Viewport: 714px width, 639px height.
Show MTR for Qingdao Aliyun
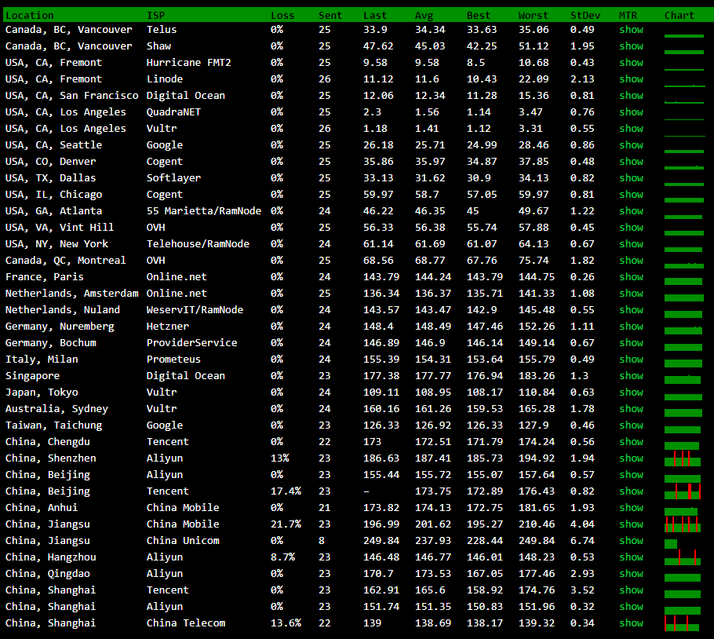[x=631, y=573]
